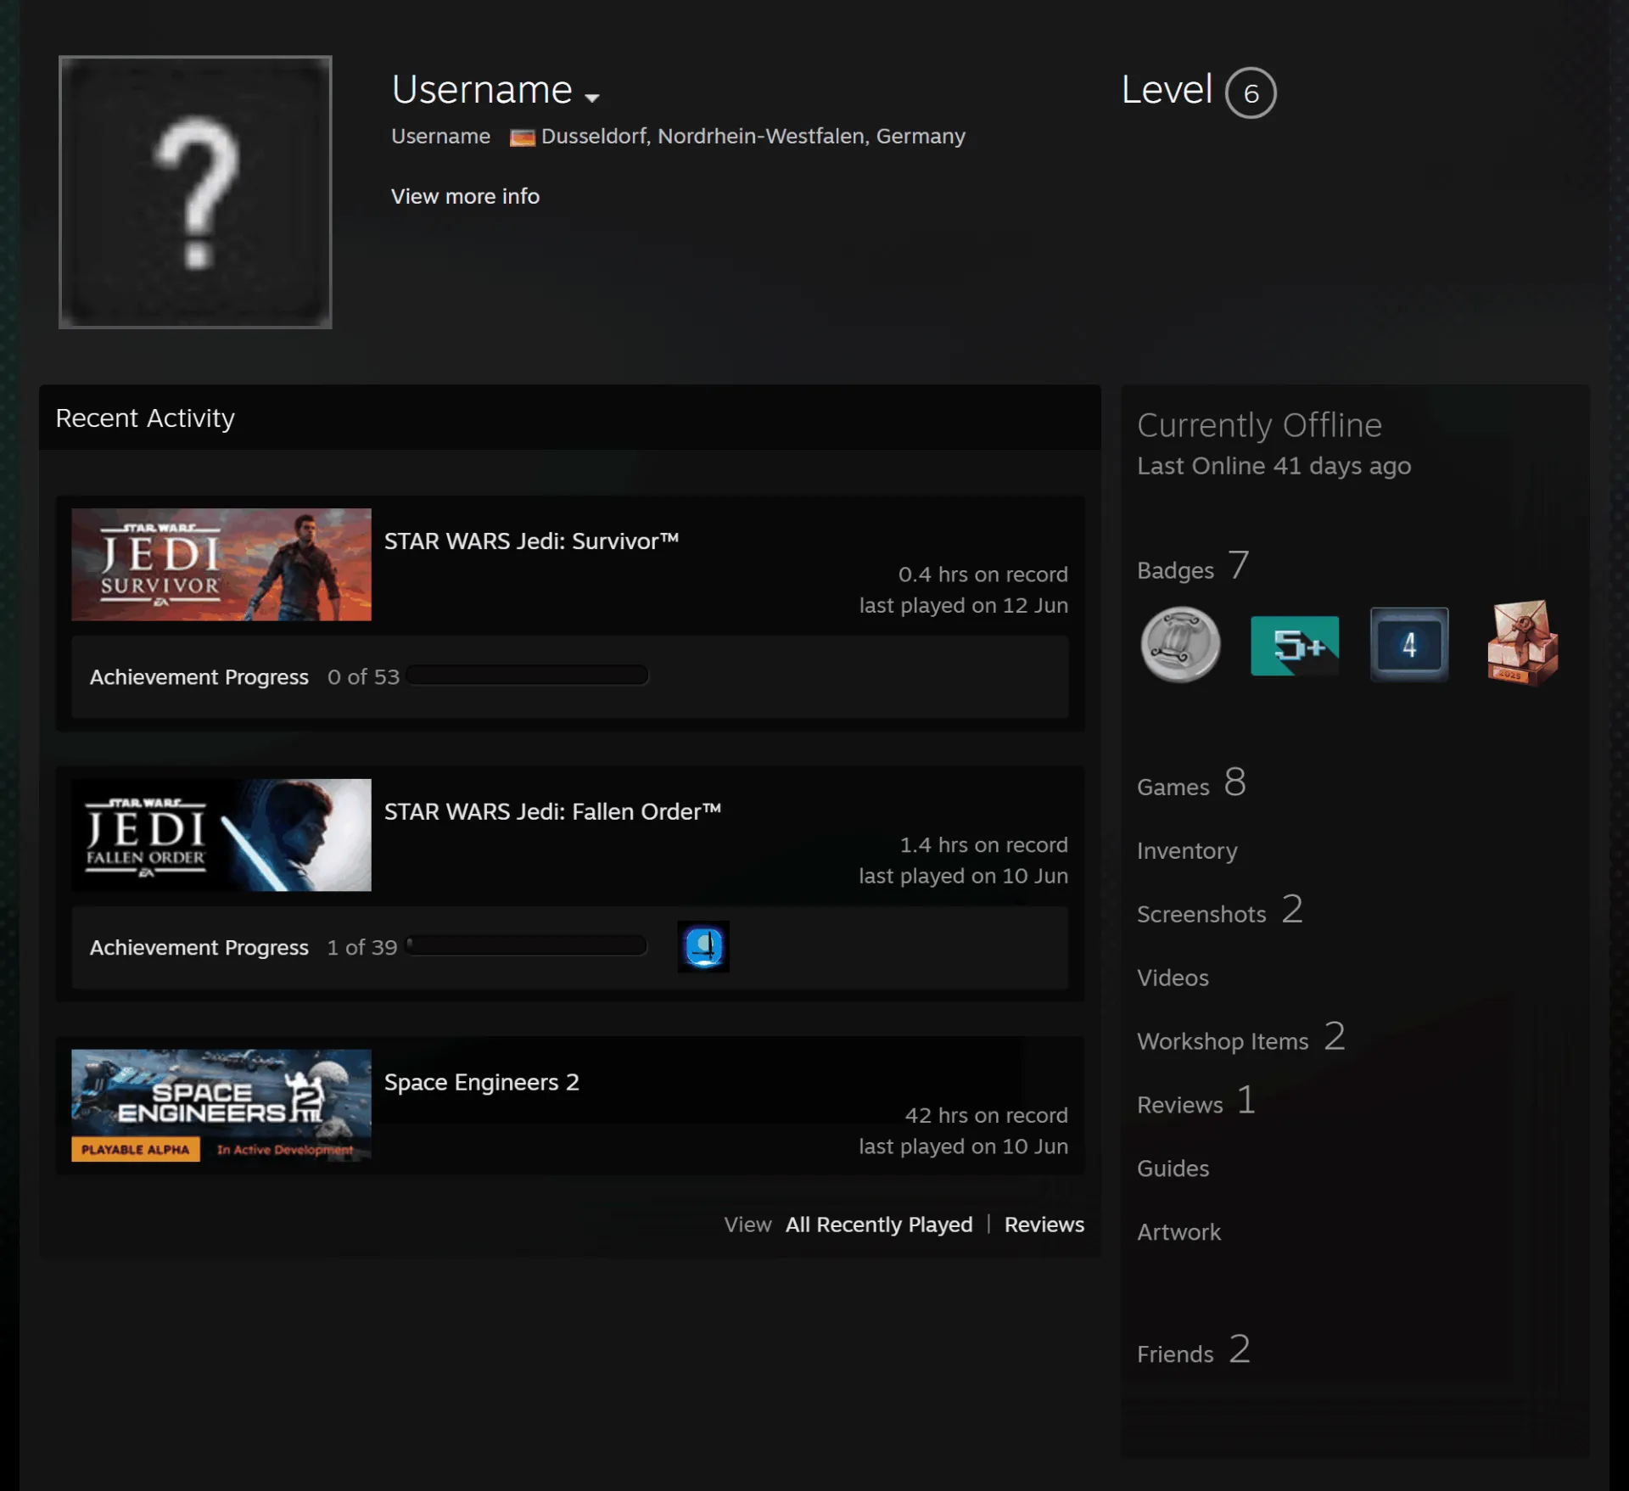Expand the Username dropdown arrow
The image size is (1629, 1491).
[592, 98]
